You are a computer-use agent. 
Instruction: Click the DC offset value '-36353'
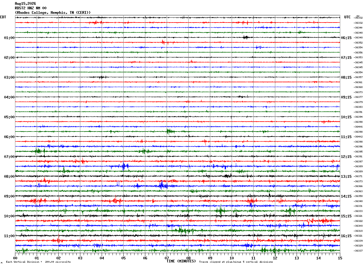[x=358, y=58]
